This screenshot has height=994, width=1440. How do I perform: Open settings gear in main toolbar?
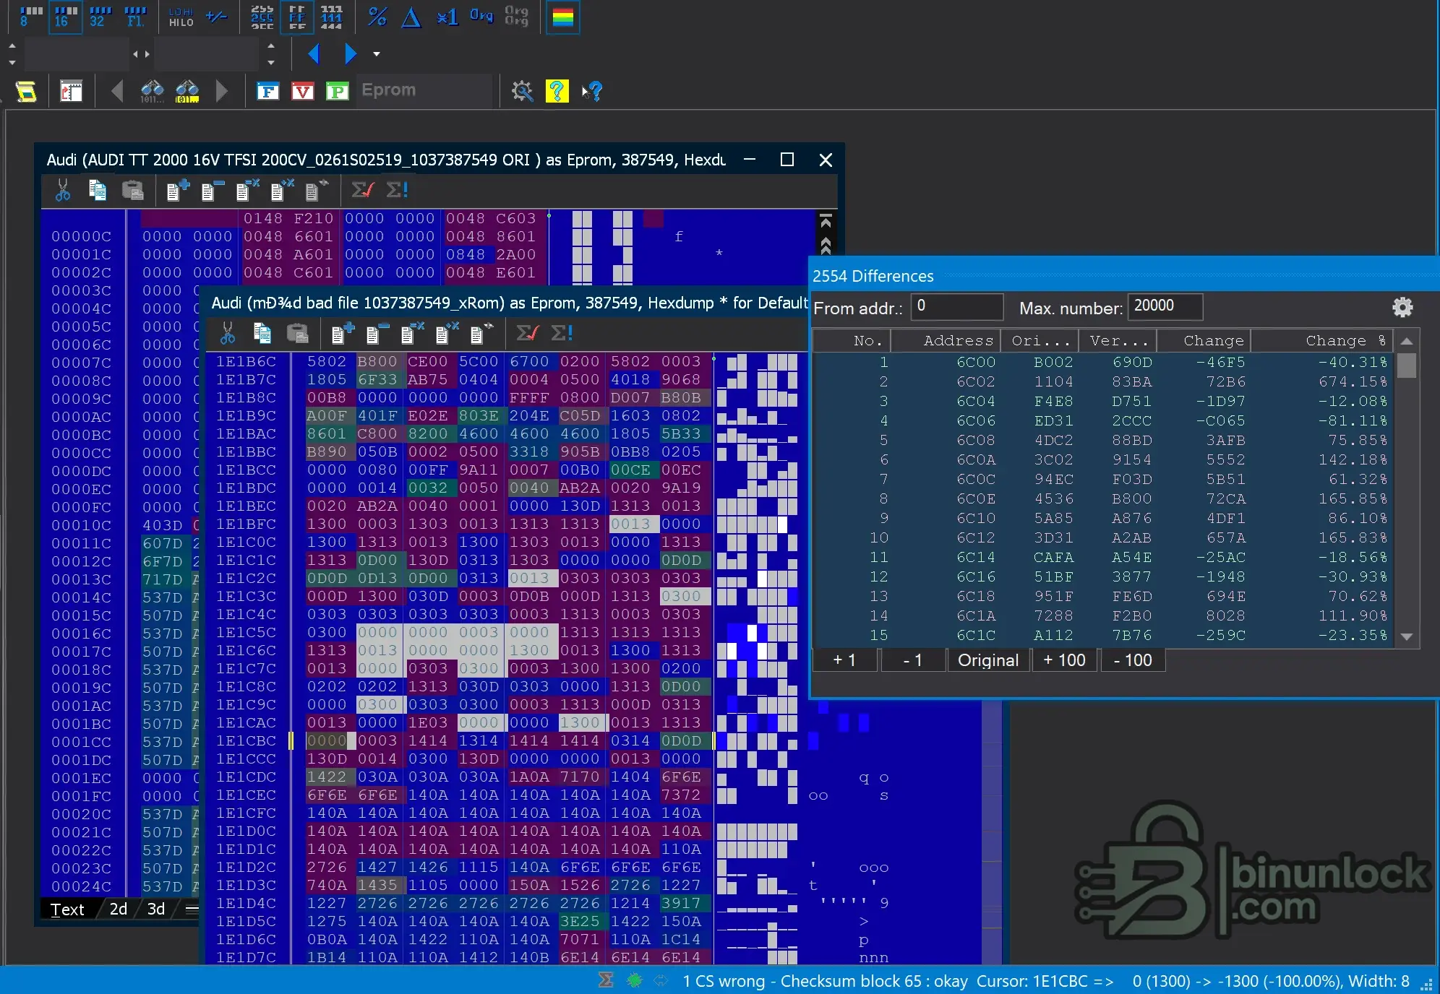(x=522, y=91)
